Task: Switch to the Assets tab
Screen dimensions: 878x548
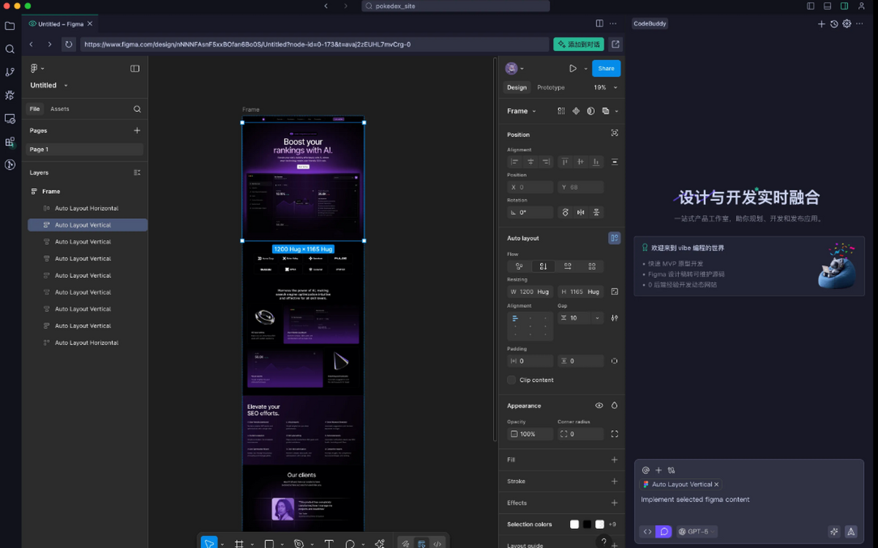Action: (60, 109)
